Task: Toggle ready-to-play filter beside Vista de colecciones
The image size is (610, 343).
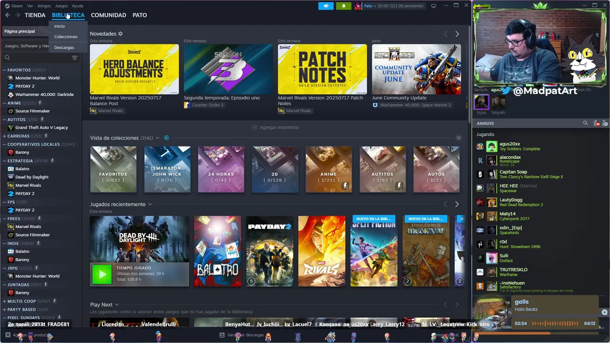Action: tap(166, 138)
